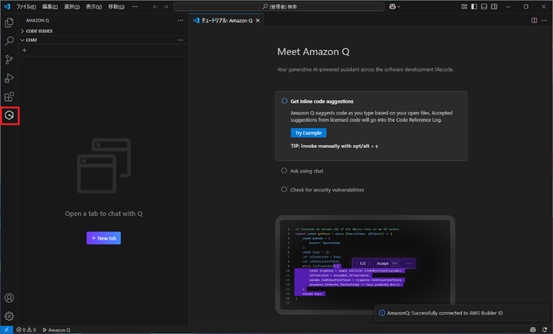Go forward with the right arrow

(165, 6)
